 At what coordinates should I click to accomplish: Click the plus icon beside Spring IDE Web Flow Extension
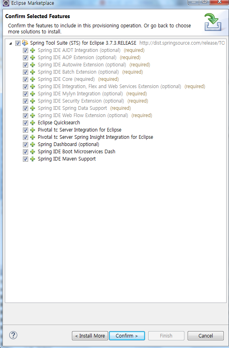(x=33, y=115)
